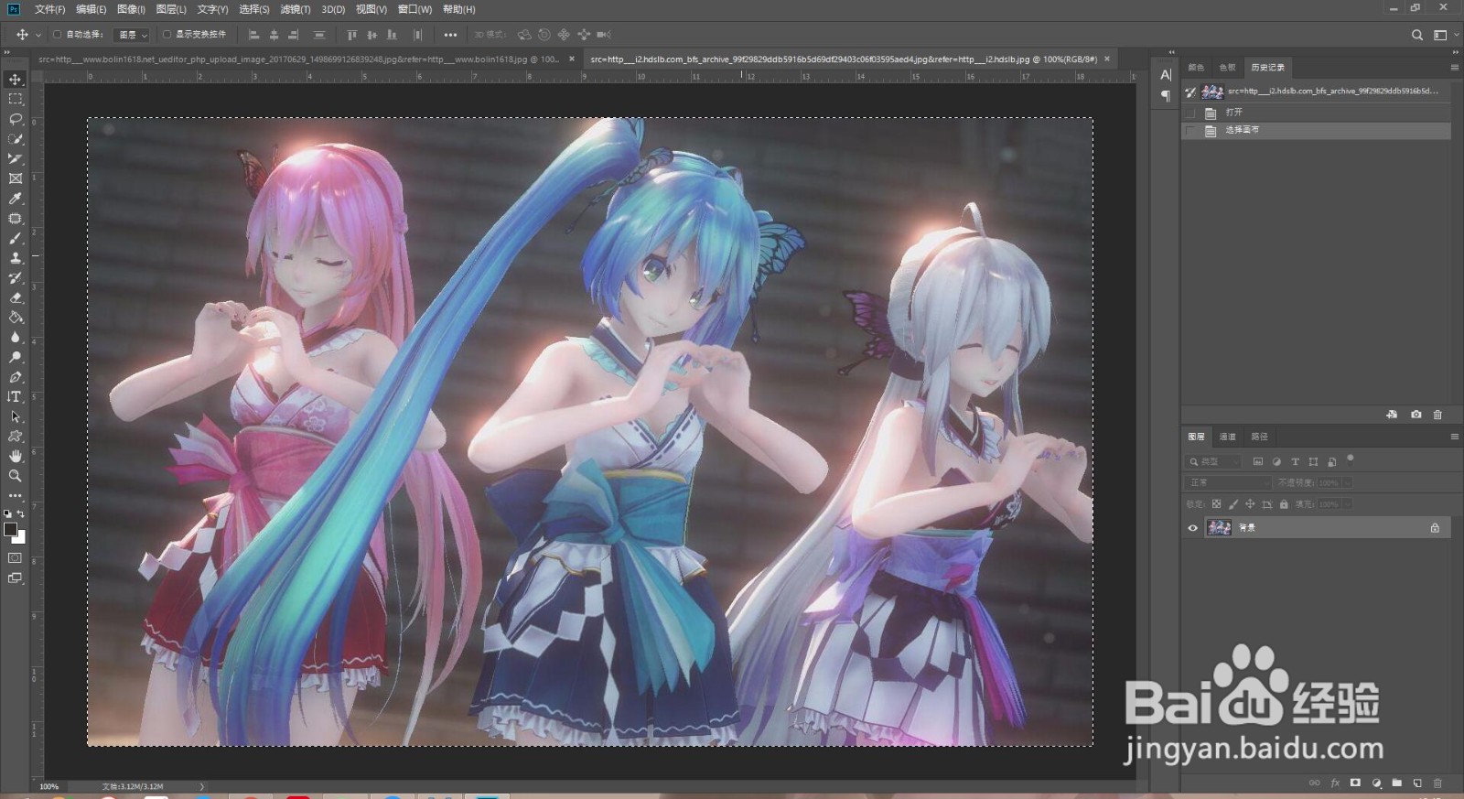Toggle pixel layer filter in the Layers panel
The height and width of the screenshot is (799, 1464).
[1258, 462]
